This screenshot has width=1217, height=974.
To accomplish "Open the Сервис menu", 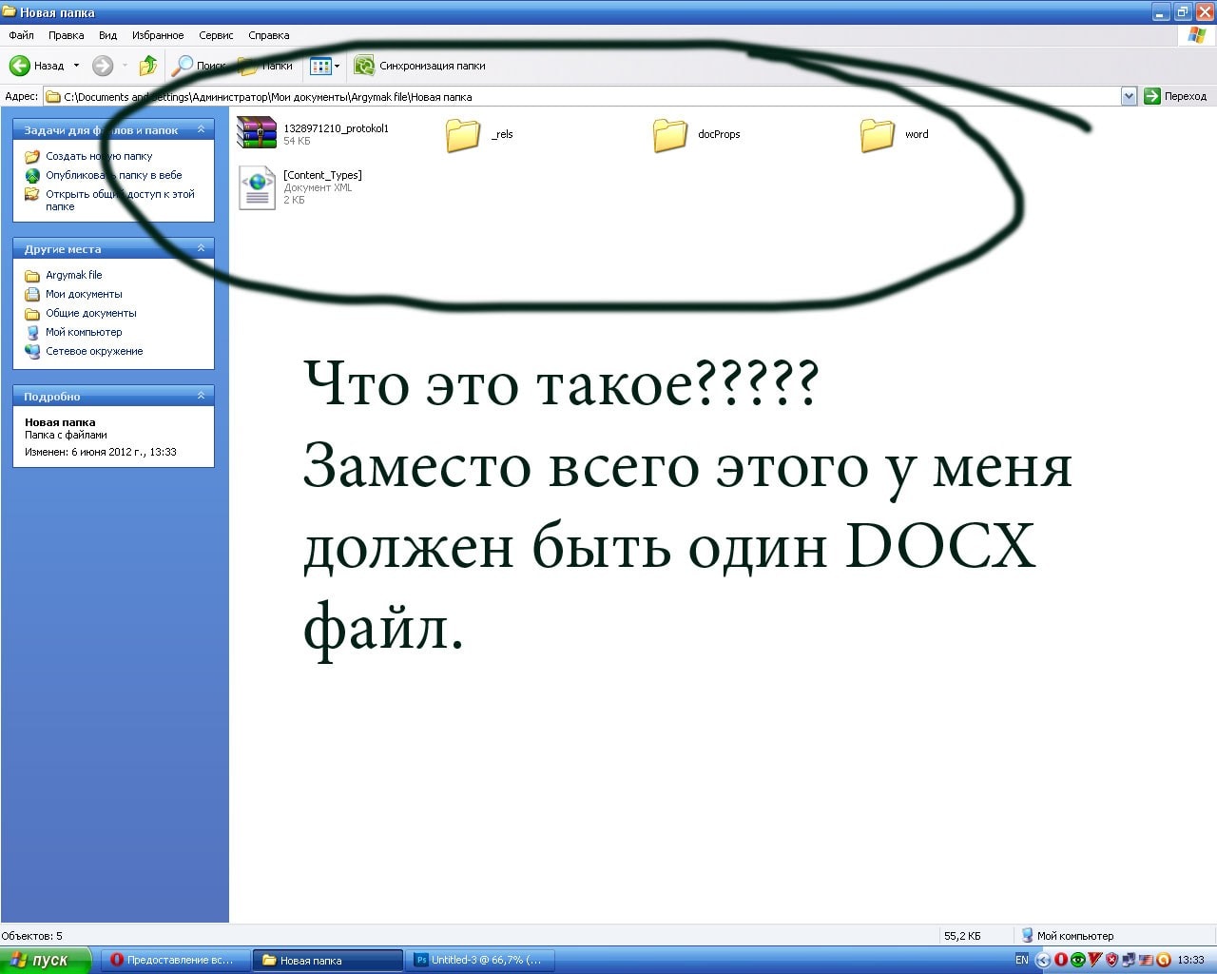I will (x=216, y=35).
